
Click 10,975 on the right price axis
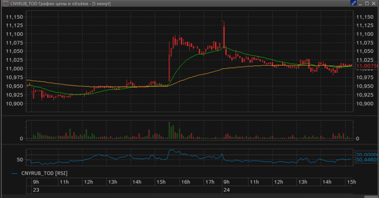point(365,78)
